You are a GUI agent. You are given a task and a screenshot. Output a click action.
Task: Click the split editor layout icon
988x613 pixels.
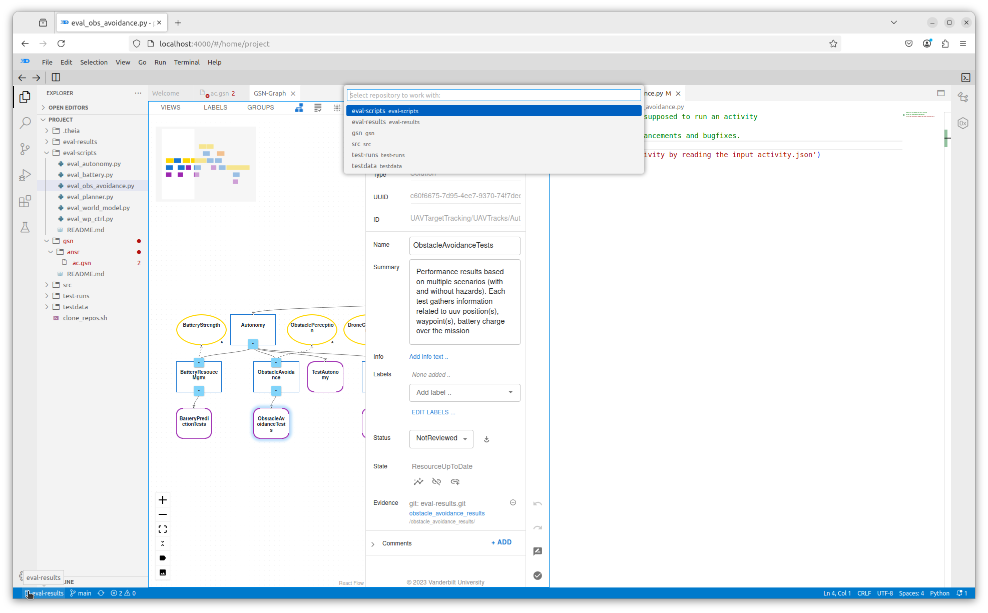coord(56,78)
